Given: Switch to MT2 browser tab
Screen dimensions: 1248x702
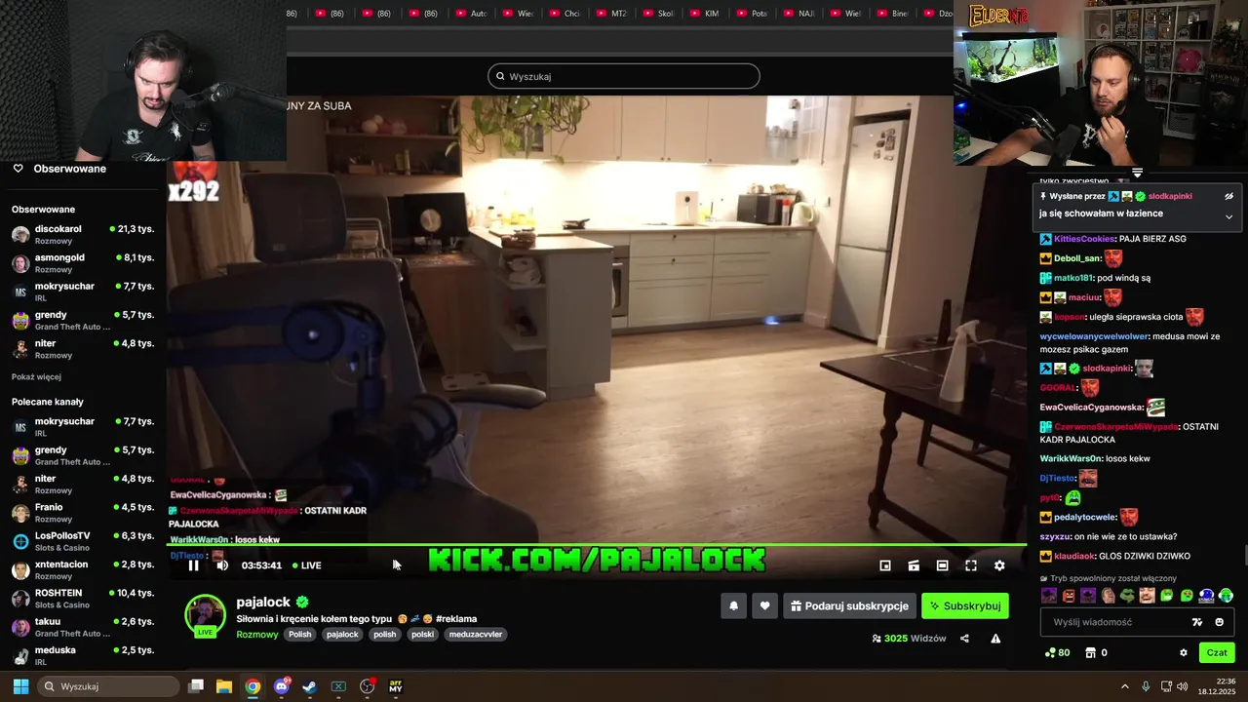Looking at the screenshot, I should [610, 14].
